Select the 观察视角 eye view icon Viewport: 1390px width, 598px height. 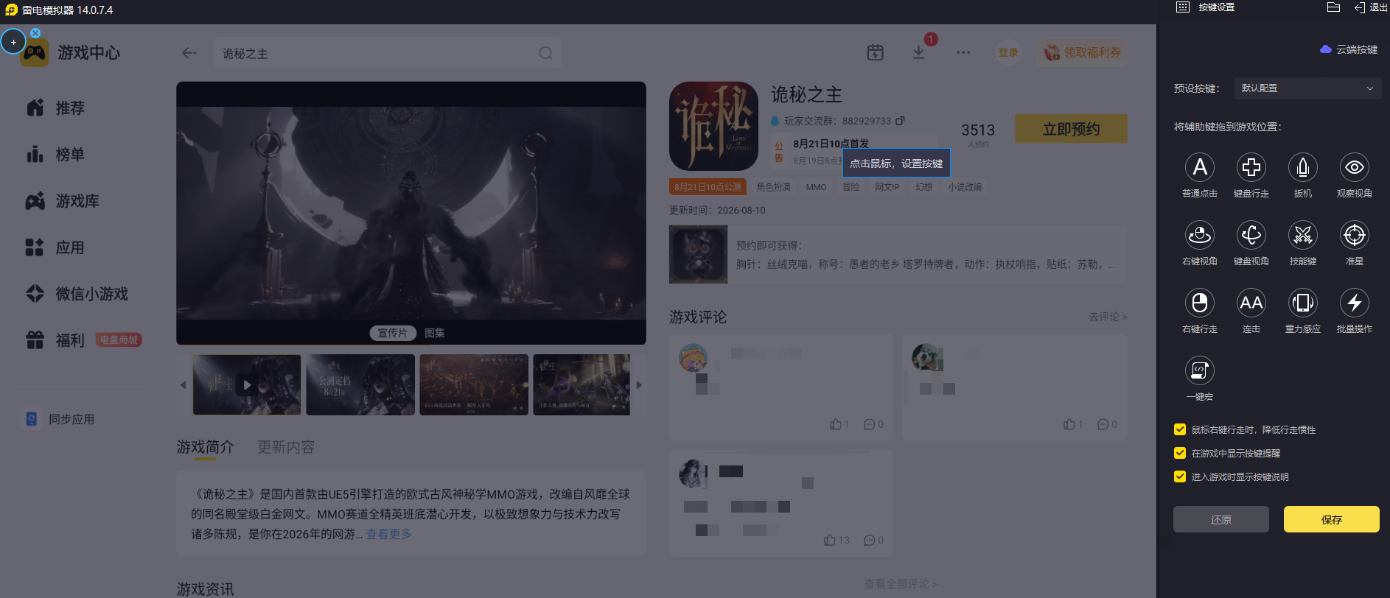tap(1355, 167)
